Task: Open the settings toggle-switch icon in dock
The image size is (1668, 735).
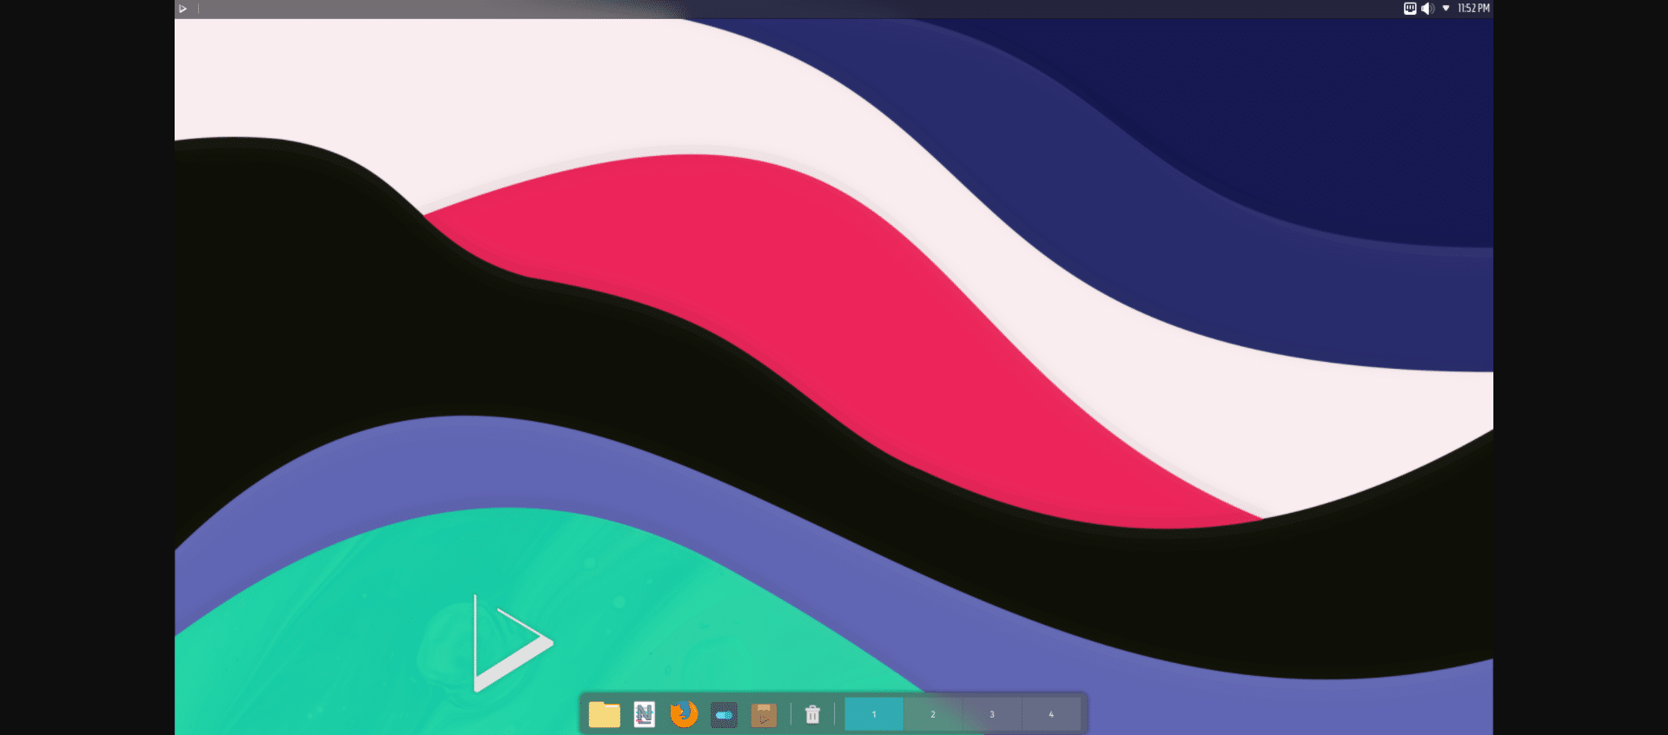Action: tap(724, 715)
